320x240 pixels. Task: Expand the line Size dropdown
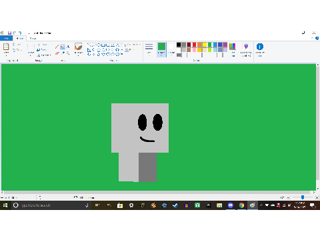[x=149, y=49]
